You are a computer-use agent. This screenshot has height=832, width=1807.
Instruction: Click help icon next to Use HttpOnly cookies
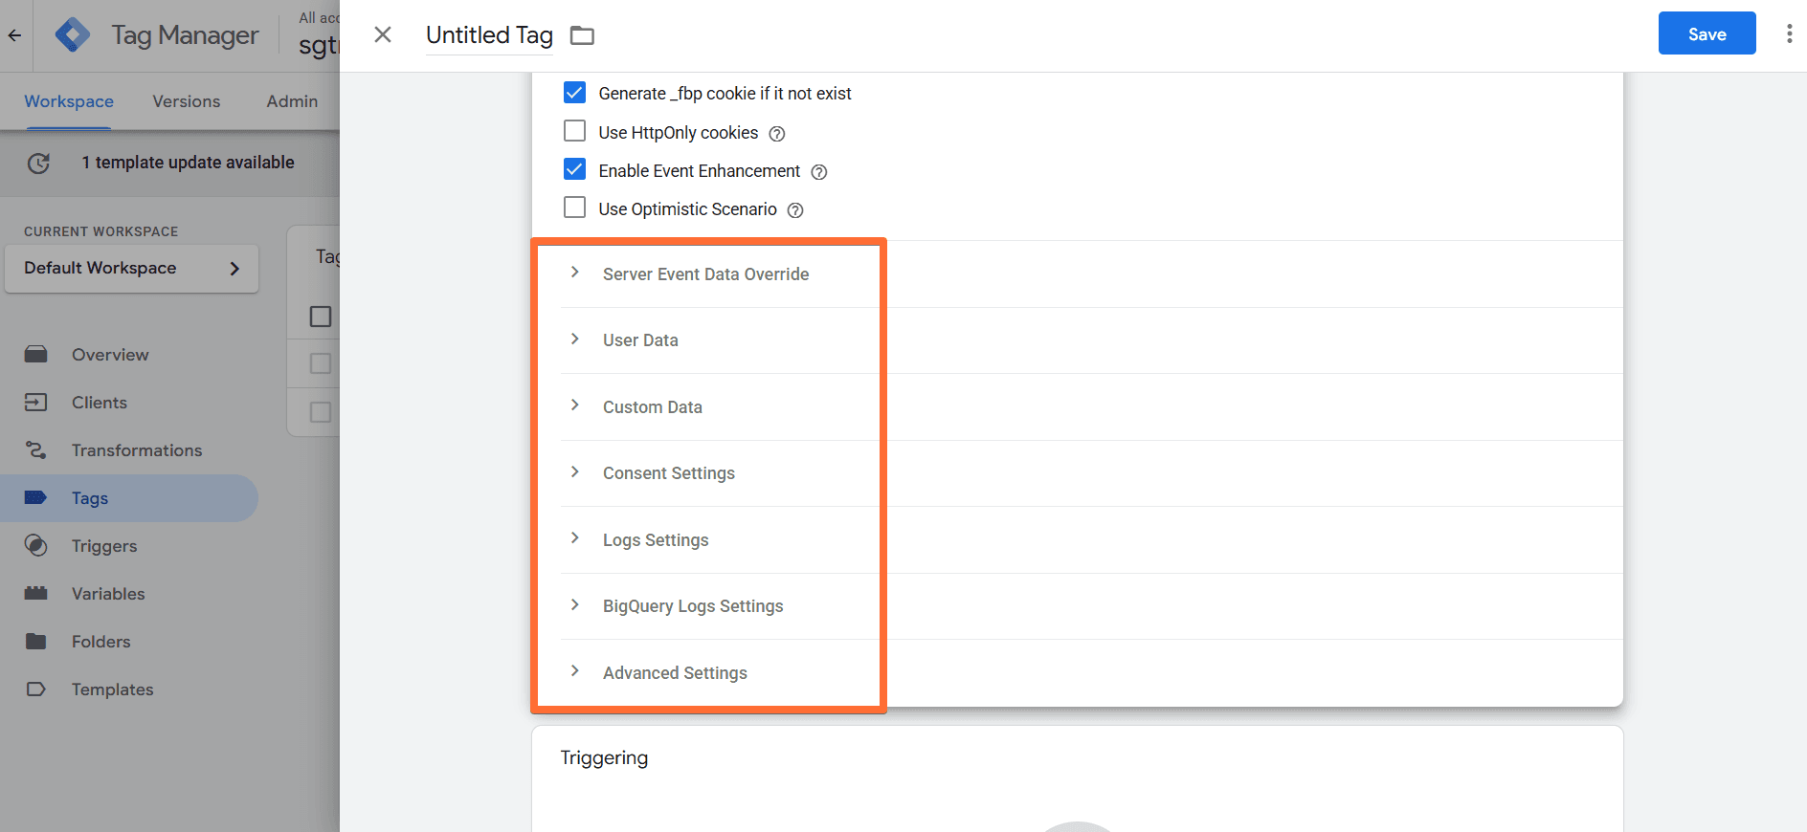(777, 134)
